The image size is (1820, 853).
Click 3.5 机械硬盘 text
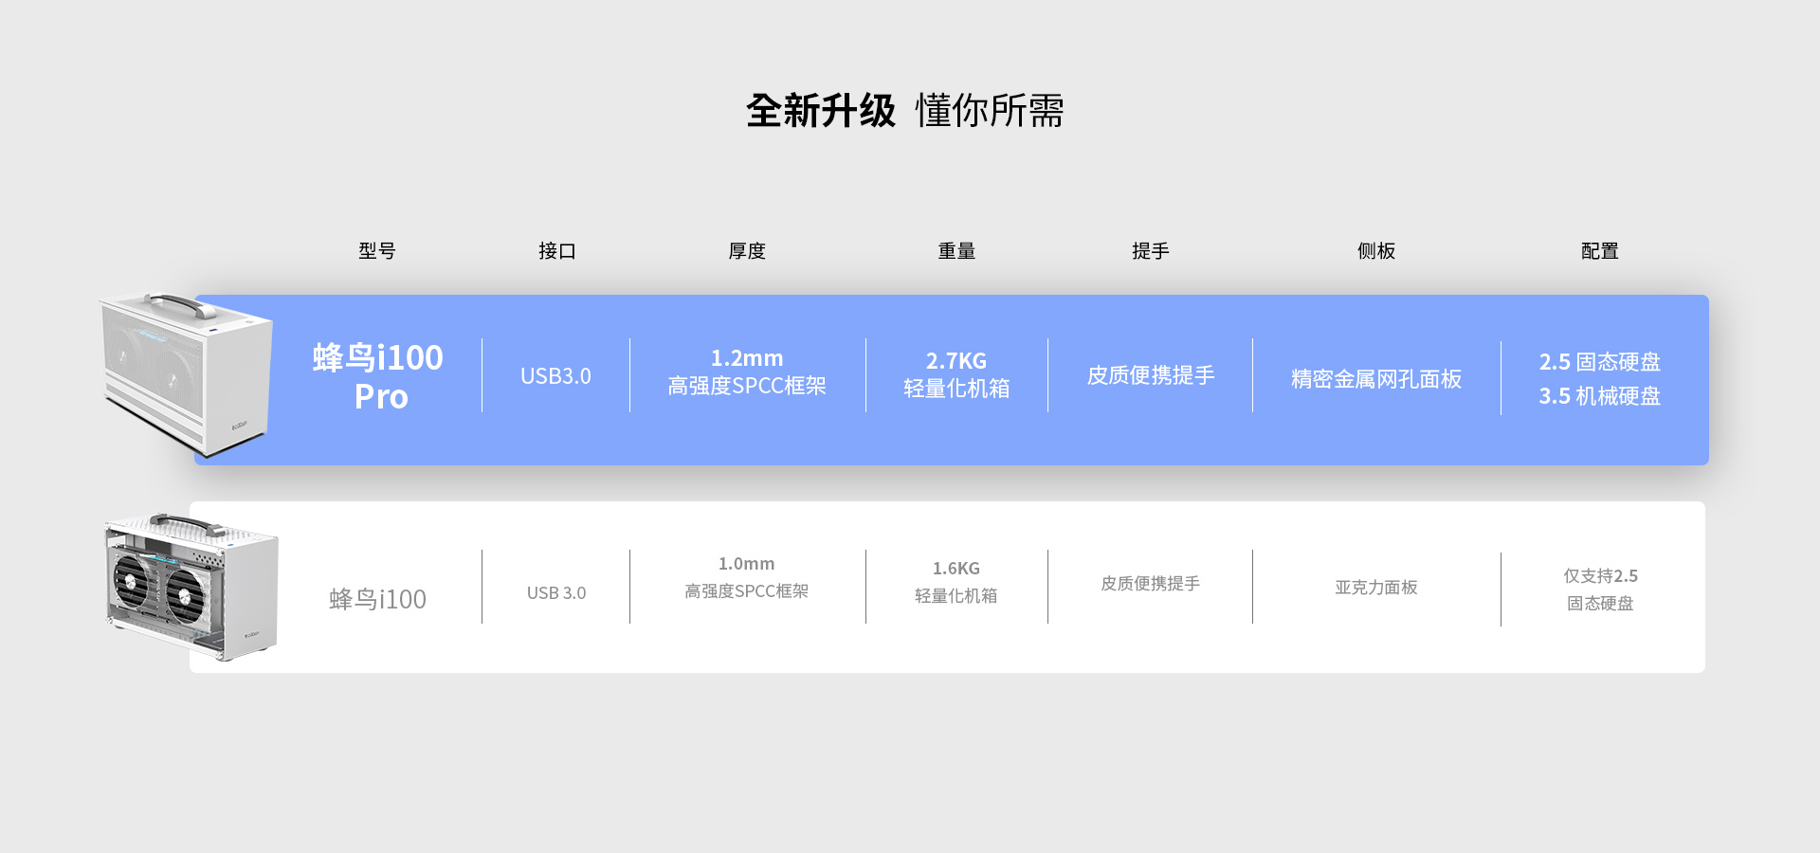[x=1600, y=396]
